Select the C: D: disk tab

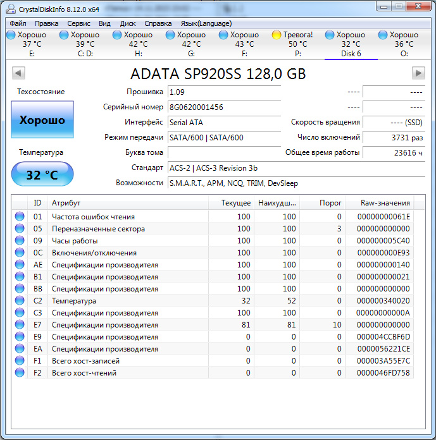(x=85, y=44)
